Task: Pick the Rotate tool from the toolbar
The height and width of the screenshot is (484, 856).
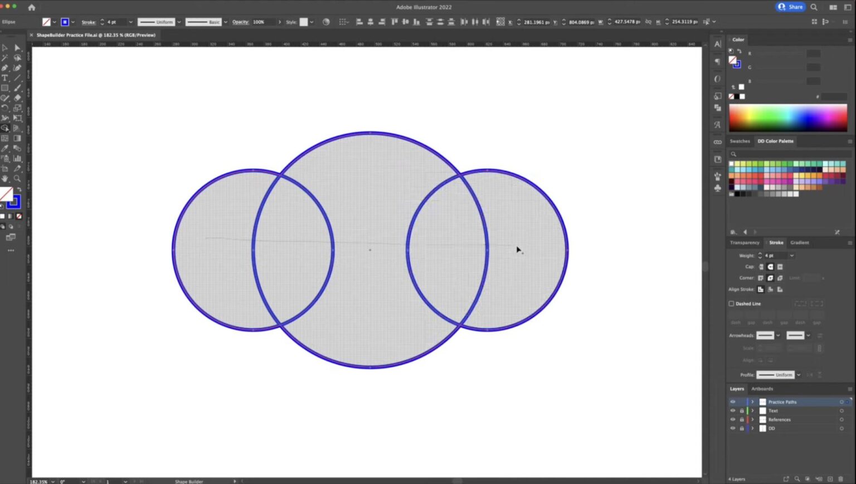Action: (x=6, y=108)
